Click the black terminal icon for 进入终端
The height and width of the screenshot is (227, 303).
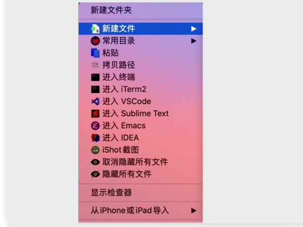[x=95, y=77]
